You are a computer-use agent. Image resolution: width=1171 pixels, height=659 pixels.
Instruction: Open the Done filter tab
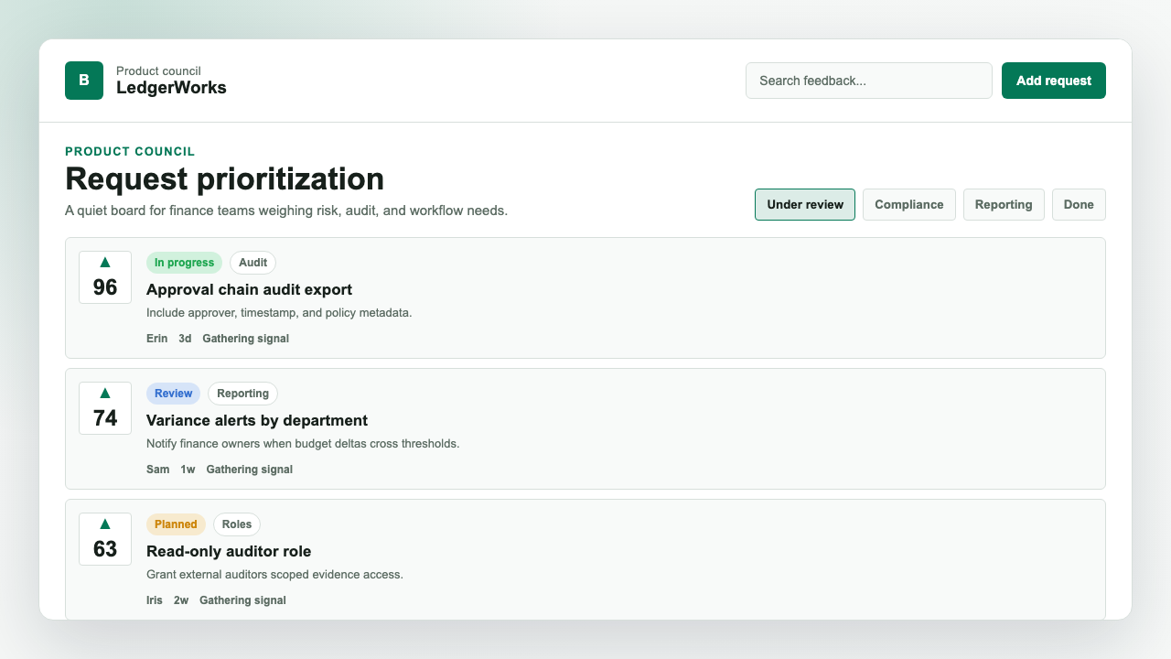click(1079, 205)
